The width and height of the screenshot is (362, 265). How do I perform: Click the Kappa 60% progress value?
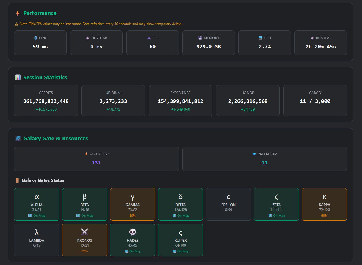click(324, 216)
